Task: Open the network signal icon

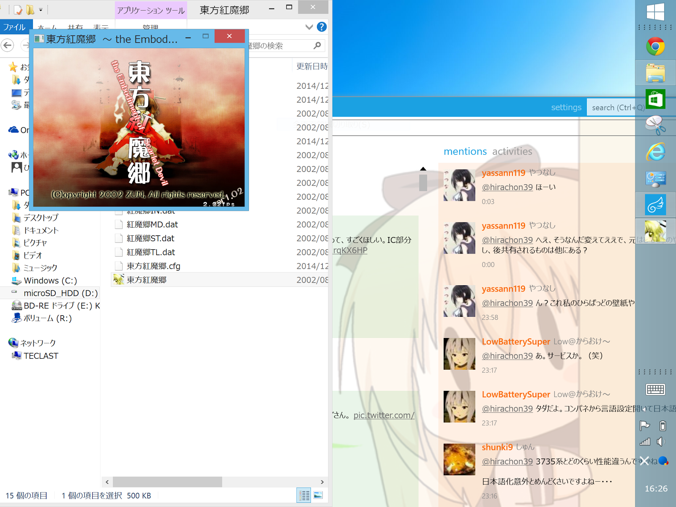Action: coord(645,442)
